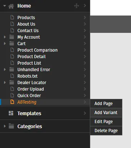Click the Home house icon
This screenshot has width=131, height=148.
coord(11,6)
